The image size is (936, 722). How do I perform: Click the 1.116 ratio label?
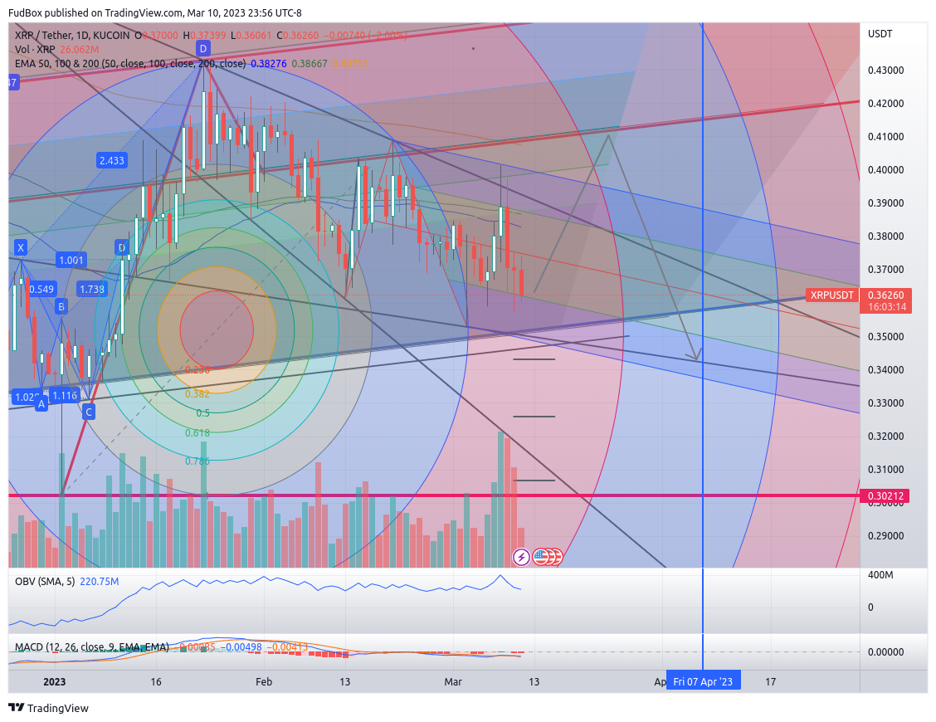click(65, 395)
